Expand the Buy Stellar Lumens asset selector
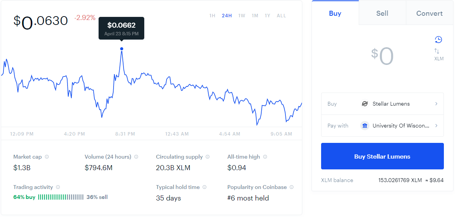Viewport: 455px width, 217px height. click(x=382, y=104)
